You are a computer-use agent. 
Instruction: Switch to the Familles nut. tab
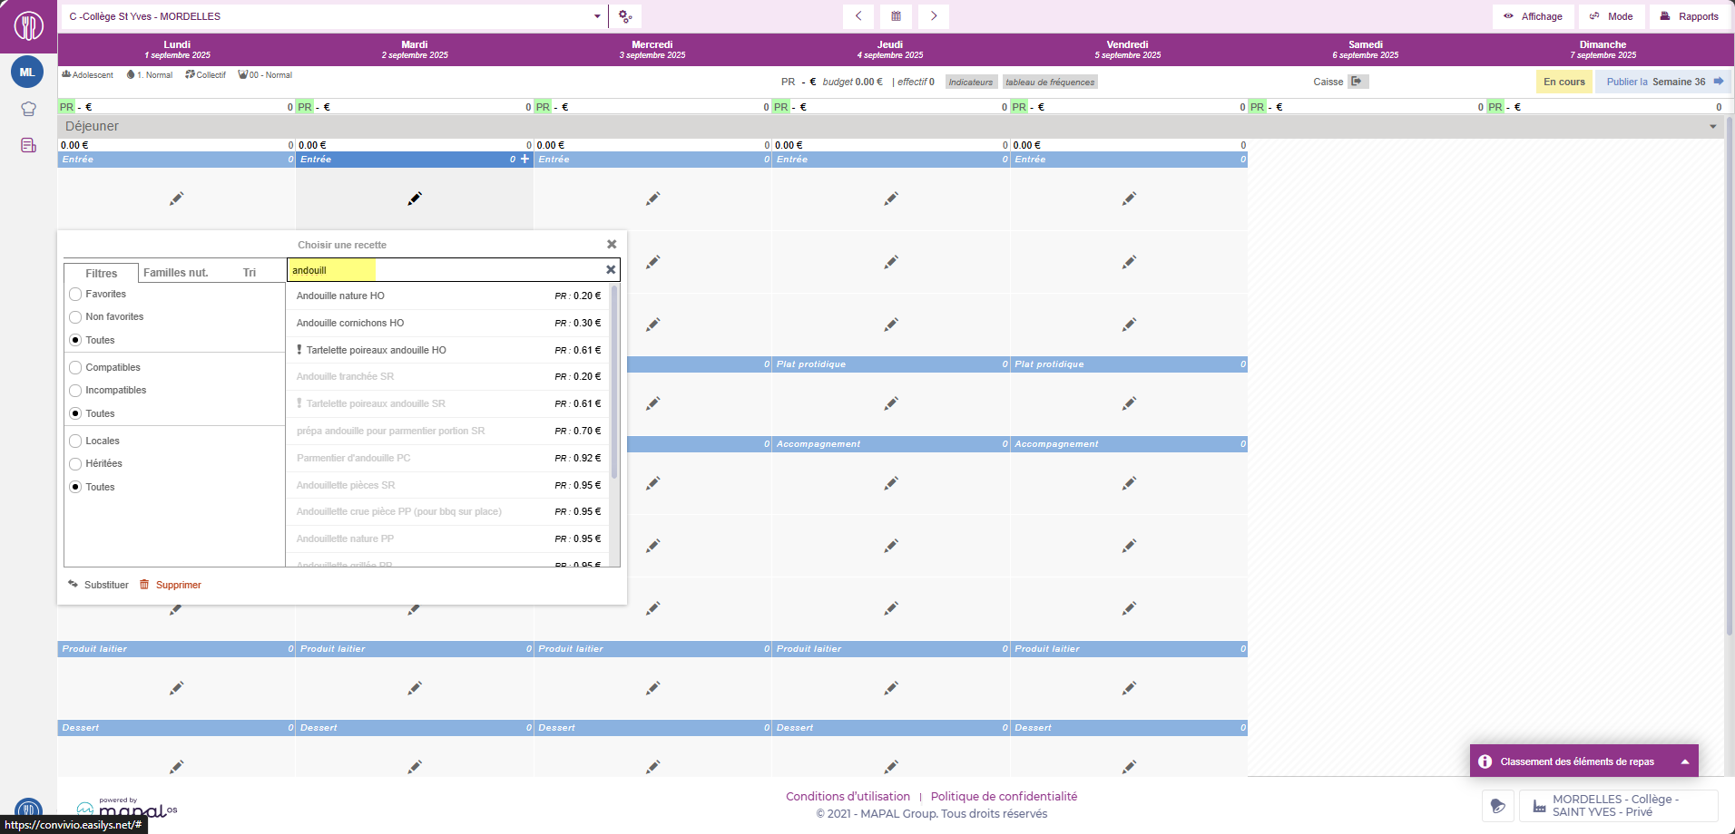tap(176, 273)
